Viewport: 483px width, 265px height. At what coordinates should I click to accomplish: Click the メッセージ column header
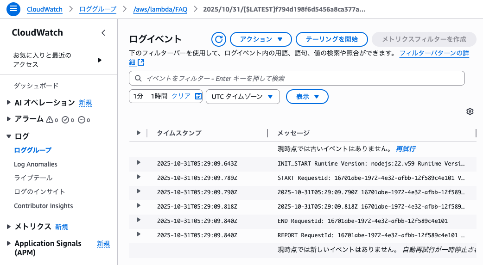293,133
